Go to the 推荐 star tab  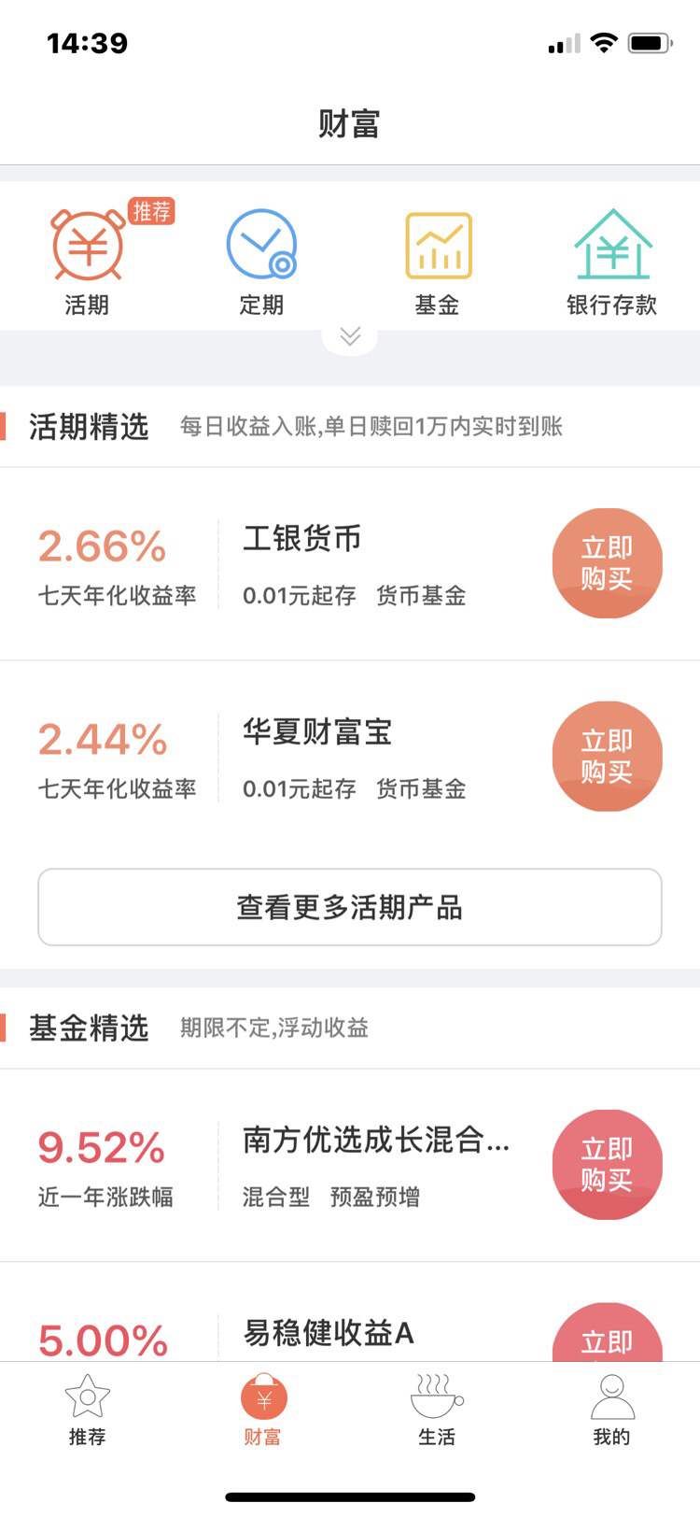point(87,1409)
